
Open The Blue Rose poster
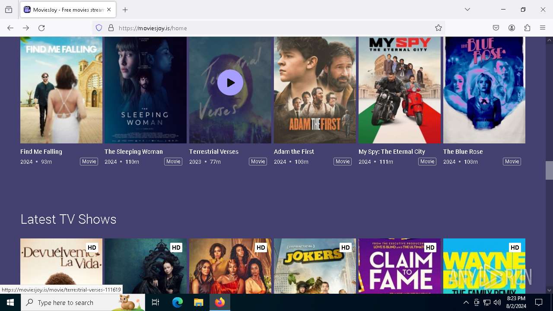point(484,90)
